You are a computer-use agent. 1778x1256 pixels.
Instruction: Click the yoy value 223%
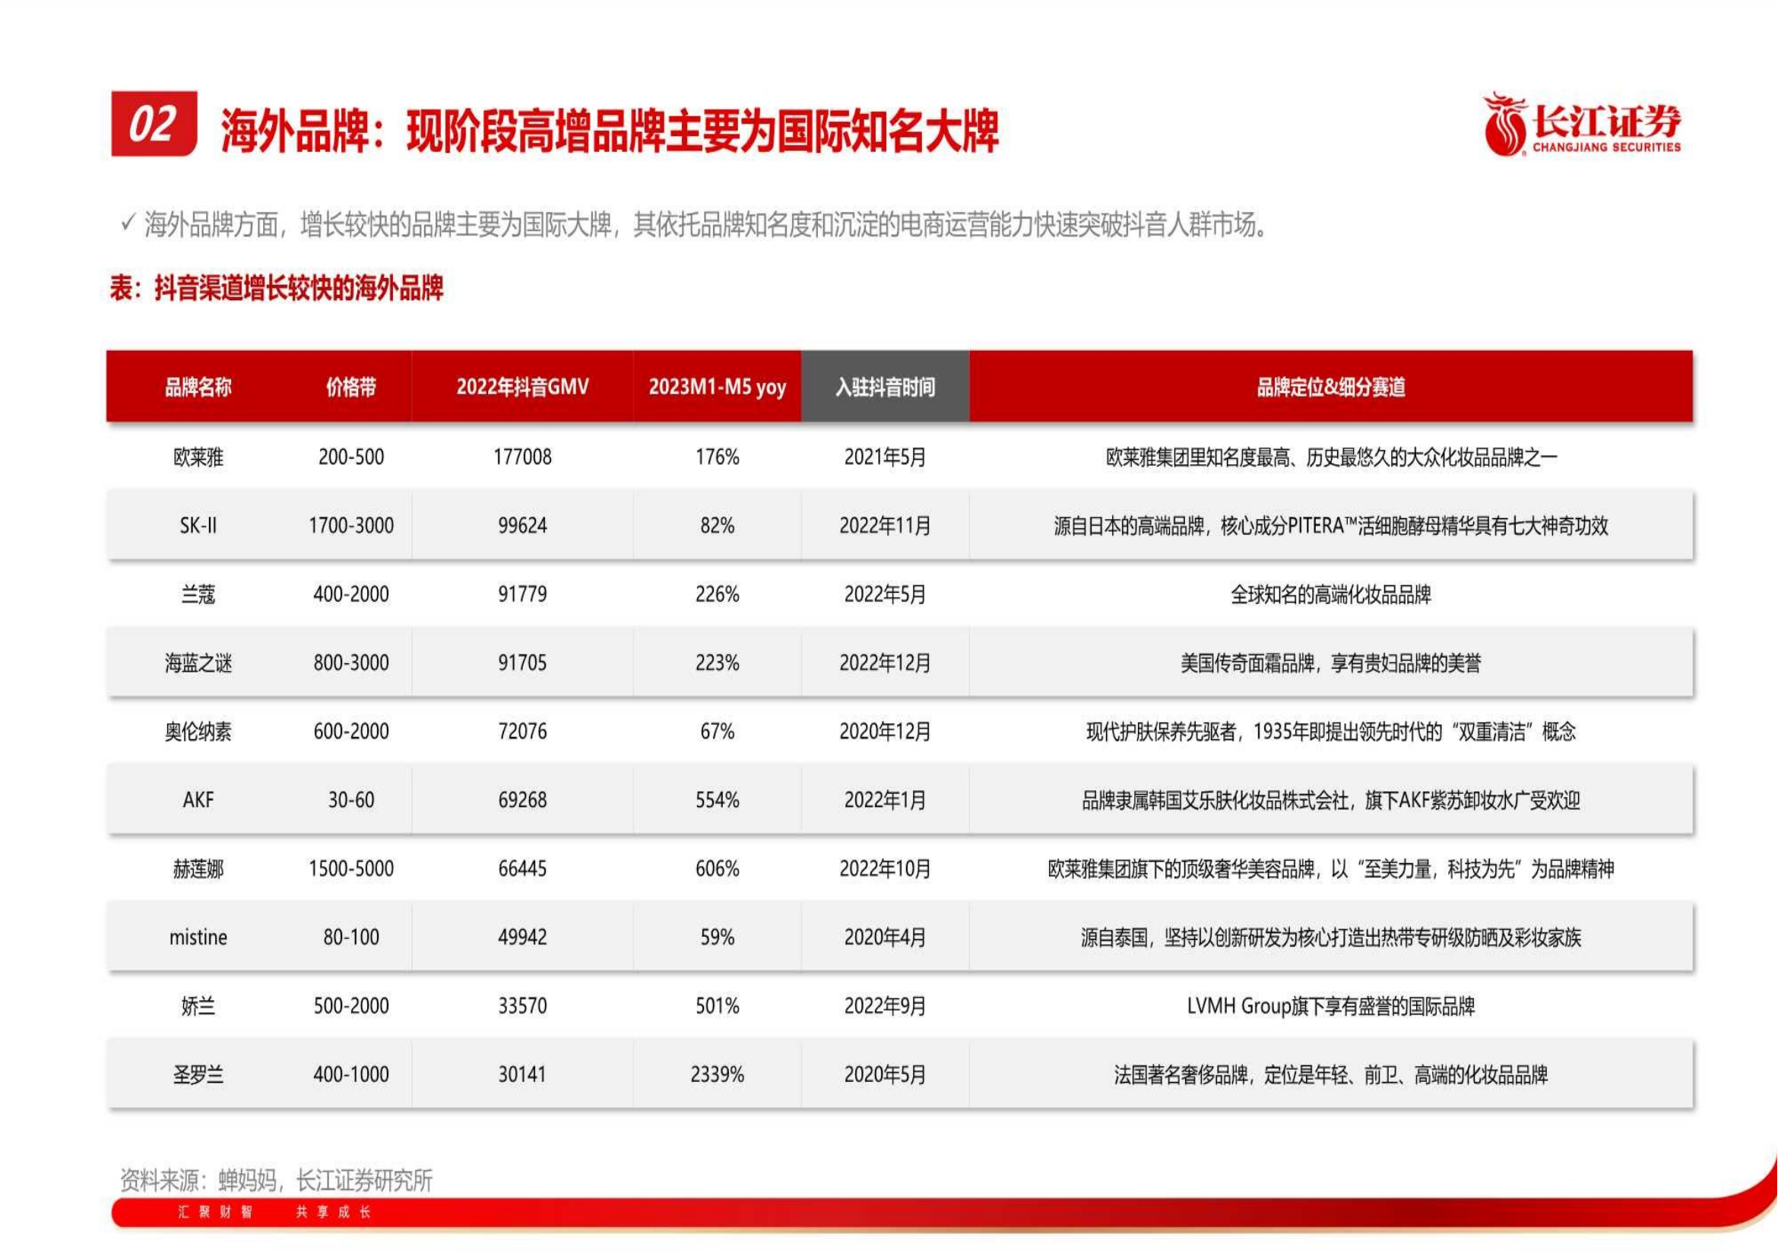[x=717, y=663]
